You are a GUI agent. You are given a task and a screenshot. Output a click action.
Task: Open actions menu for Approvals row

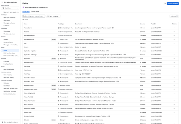coord(174,58)
